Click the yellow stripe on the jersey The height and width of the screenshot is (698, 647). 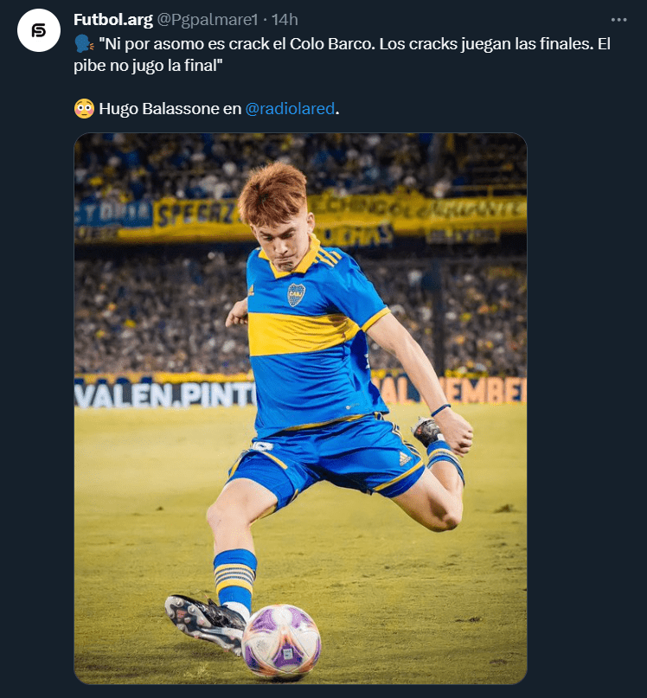coord(303,331)
